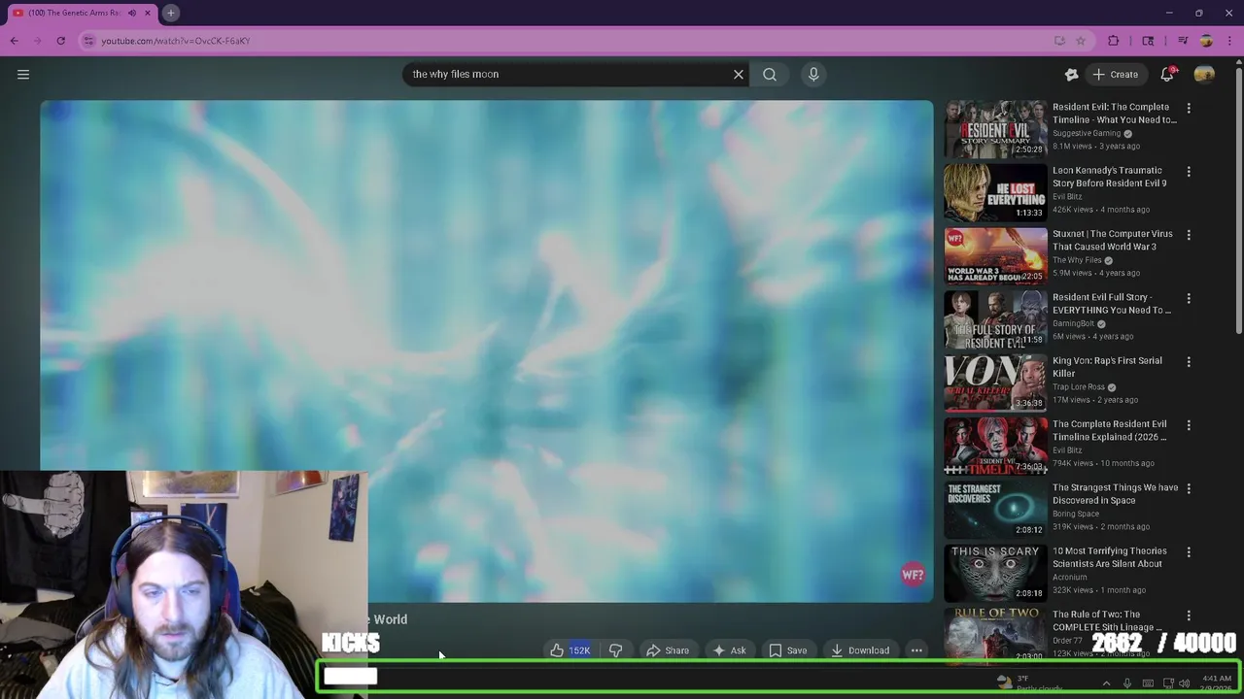Open the YouTube account avatar menu

[1204, 74]
